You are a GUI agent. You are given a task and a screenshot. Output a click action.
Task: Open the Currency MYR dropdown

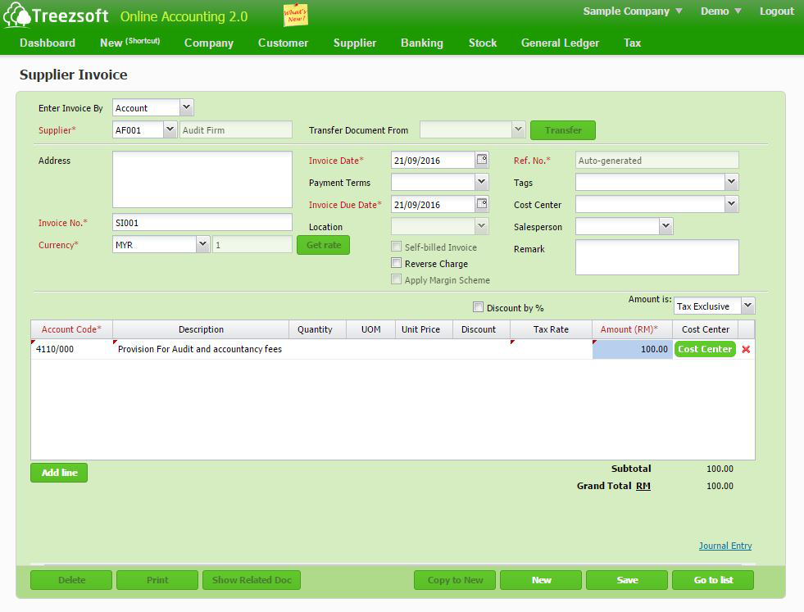pos(203,244)
